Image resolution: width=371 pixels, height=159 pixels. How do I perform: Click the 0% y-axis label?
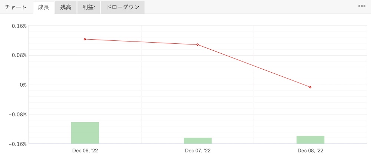pyautogui.click(x=23, y=85)
